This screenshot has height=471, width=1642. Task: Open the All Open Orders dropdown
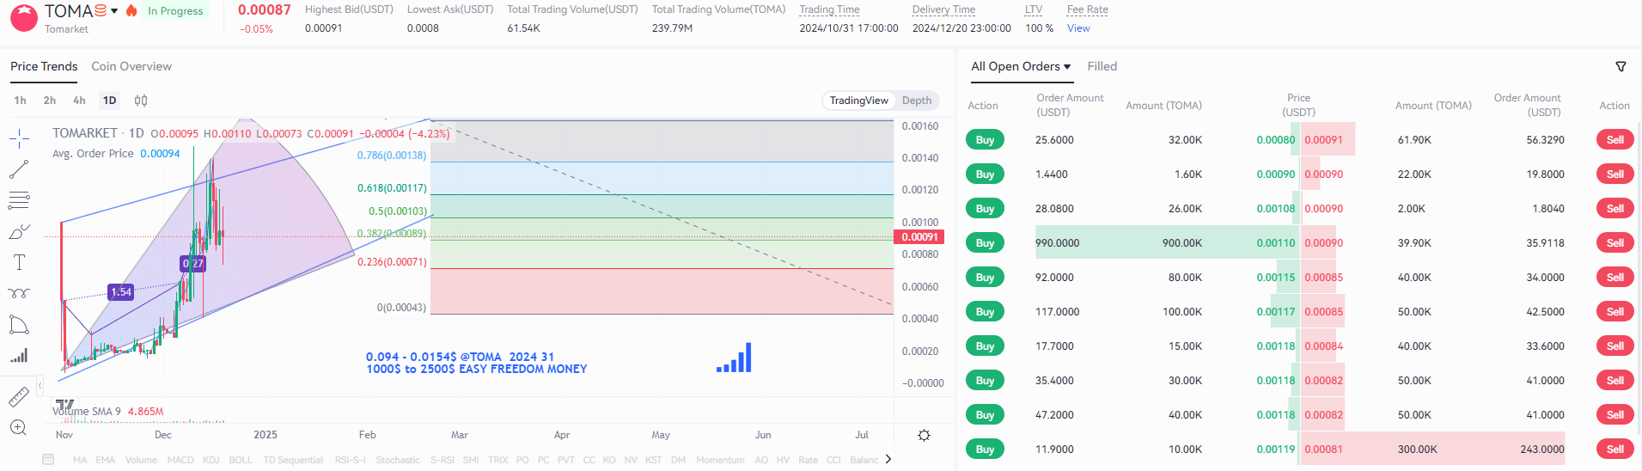[x=1021, y=66]
